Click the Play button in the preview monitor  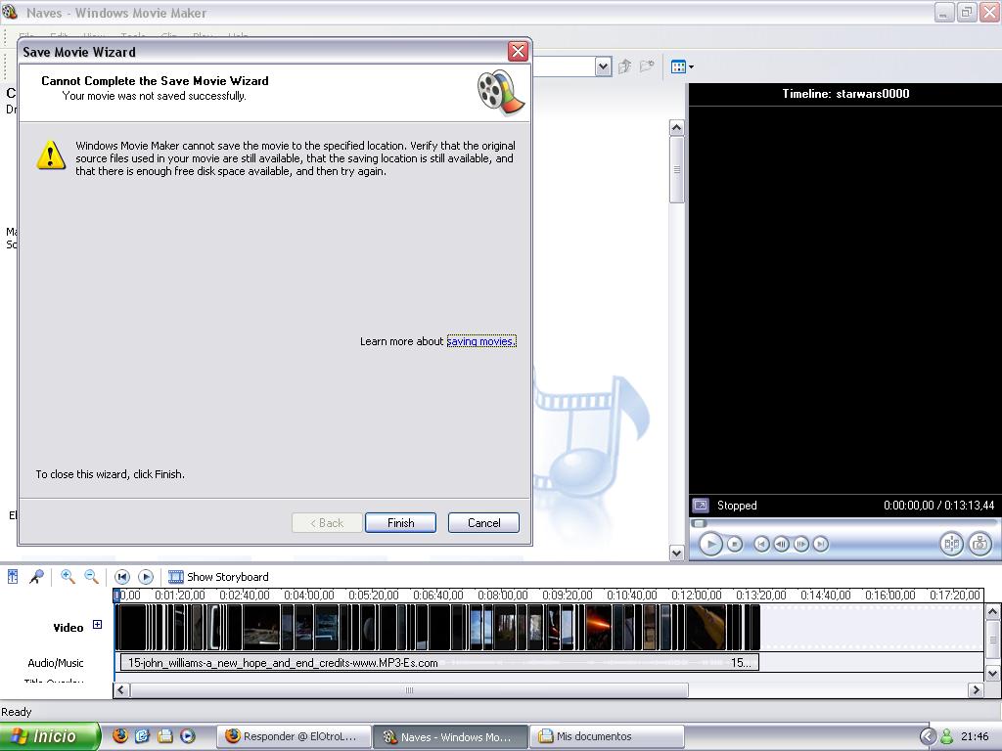click(710, 544)
